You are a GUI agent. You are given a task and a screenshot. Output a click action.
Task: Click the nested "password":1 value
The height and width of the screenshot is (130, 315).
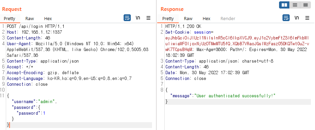pos(44,113)
